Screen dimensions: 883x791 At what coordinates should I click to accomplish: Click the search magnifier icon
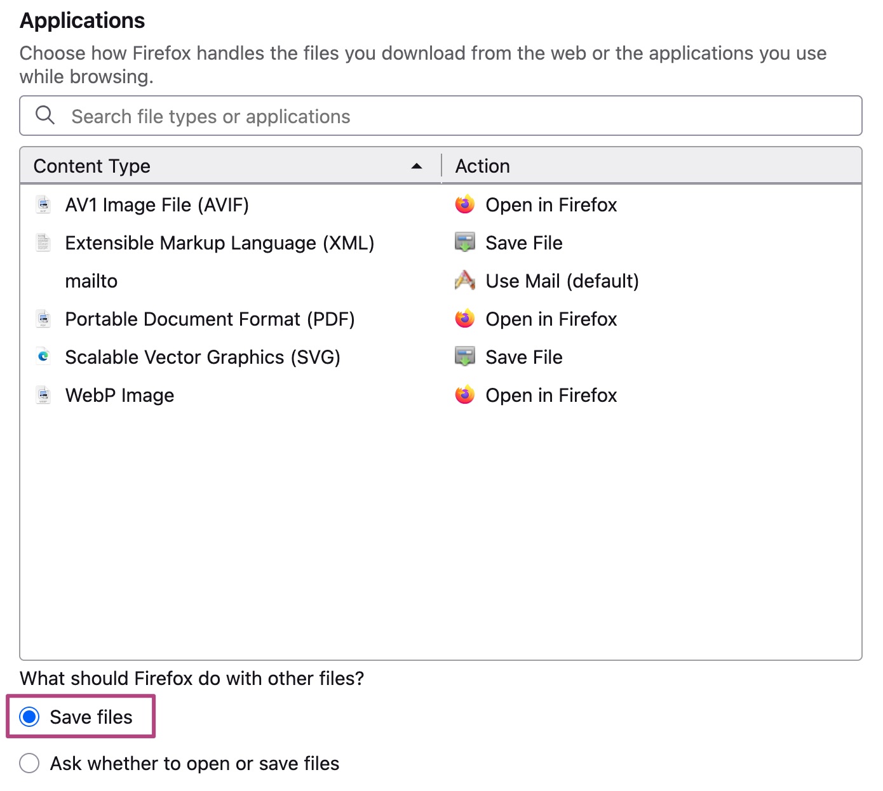tap(45, 116)
